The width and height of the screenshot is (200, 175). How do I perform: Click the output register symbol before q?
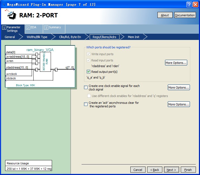pos(56,70)
